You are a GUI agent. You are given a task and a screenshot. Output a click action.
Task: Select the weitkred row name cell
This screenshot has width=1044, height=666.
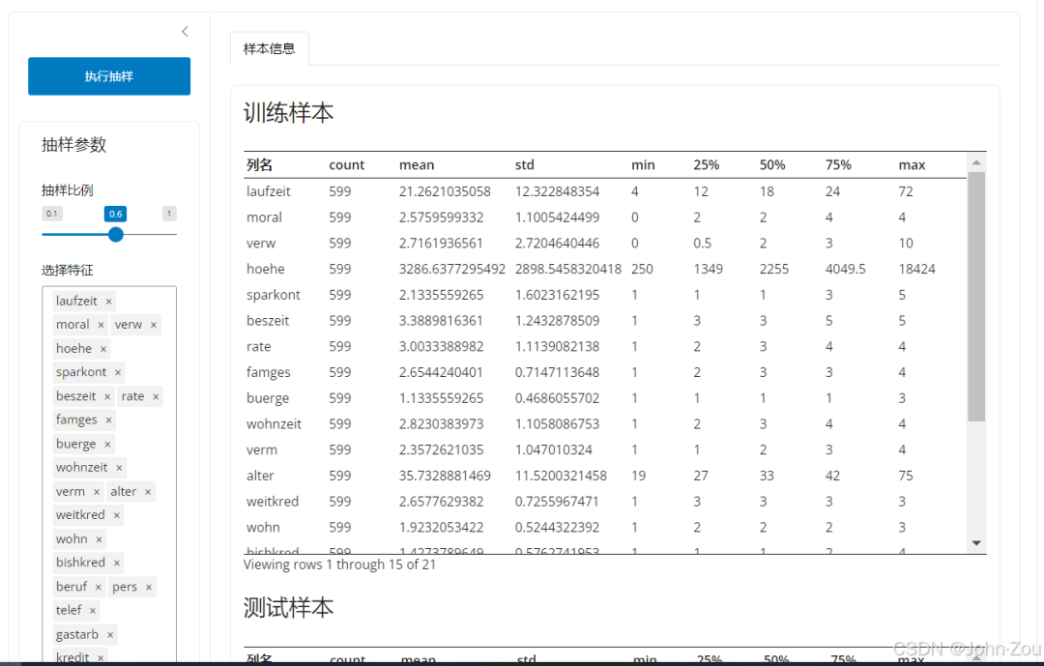273,502
